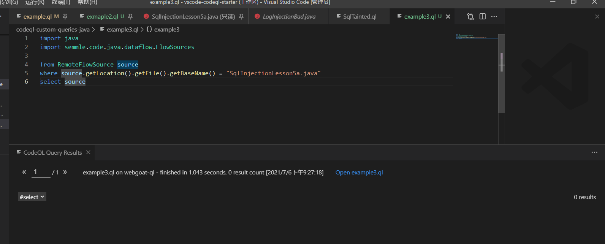The width and height of the screenshot is (605, 244).
Task: Click the file icon on exmaple2.ql tab
Action: point(82,17)
